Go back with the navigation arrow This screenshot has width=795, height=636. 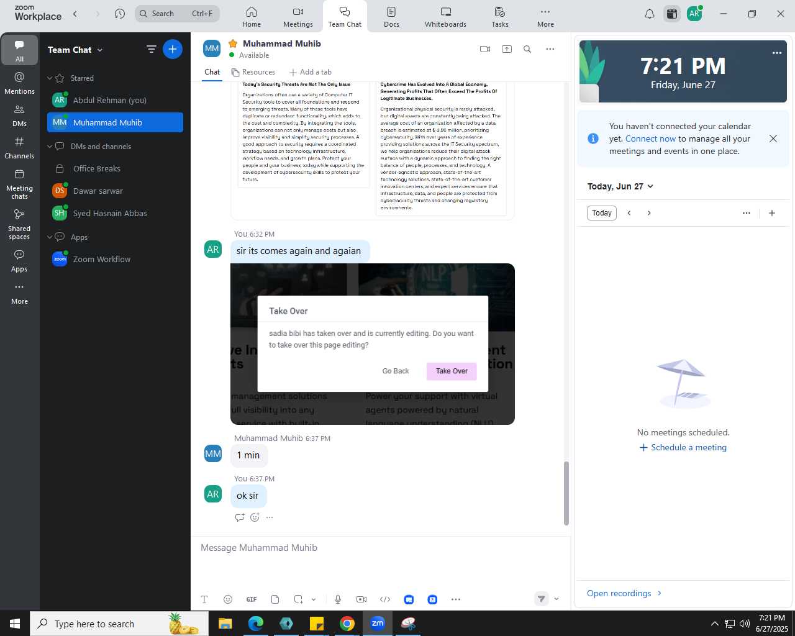coord(75,14)
